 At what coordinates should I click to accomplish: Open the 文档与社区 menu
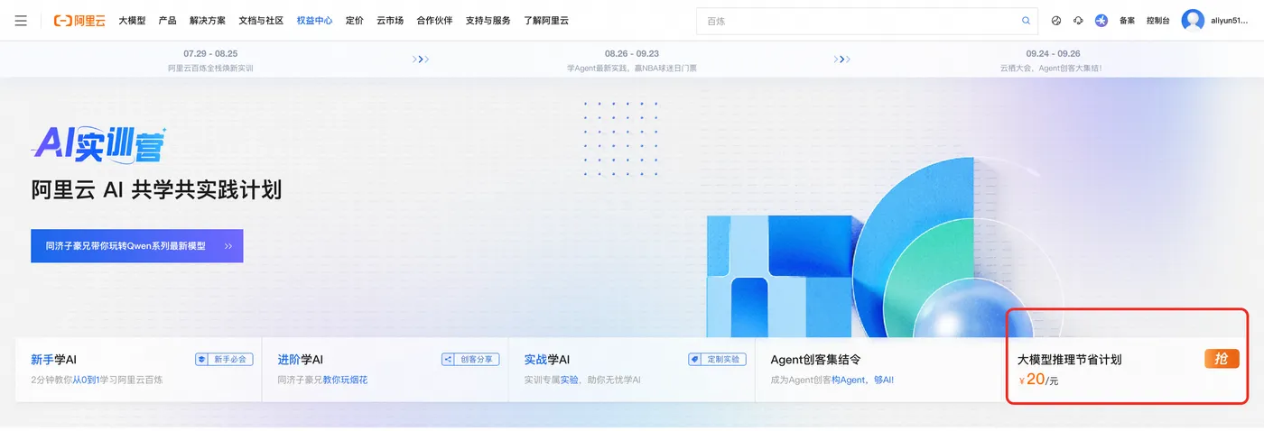[261, 20]
